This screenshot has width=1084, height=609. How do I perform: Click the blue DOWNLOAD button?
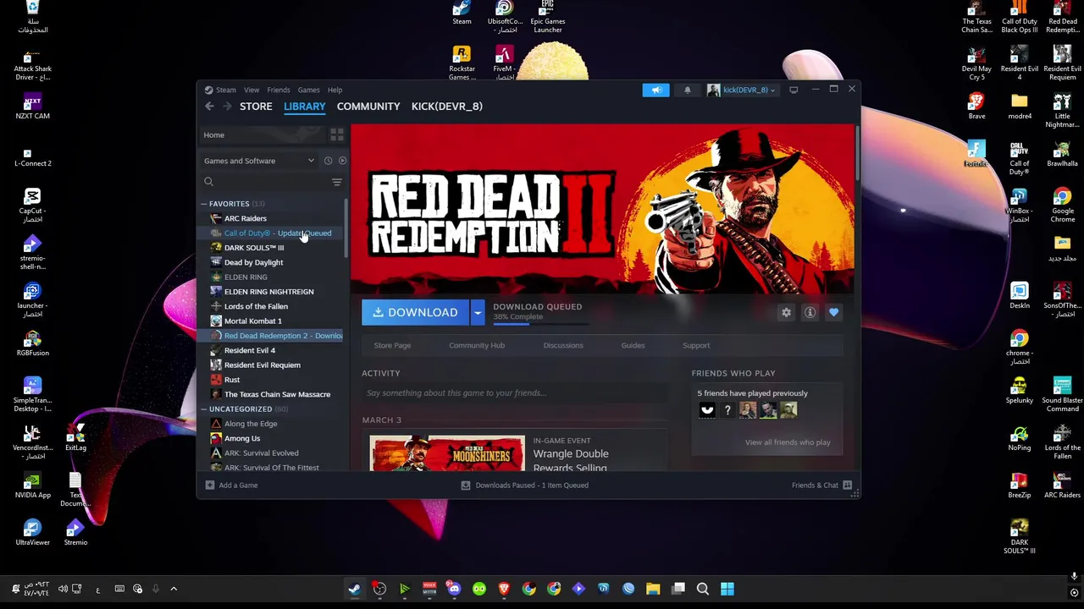pyautogui.click(x=416, y=313)
